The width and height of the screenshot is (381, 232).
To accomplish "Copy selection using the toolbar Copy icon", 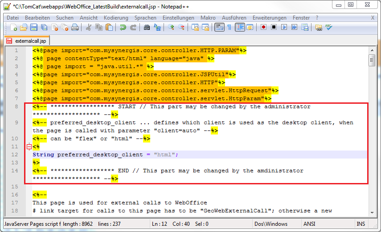I will point(98,28).
